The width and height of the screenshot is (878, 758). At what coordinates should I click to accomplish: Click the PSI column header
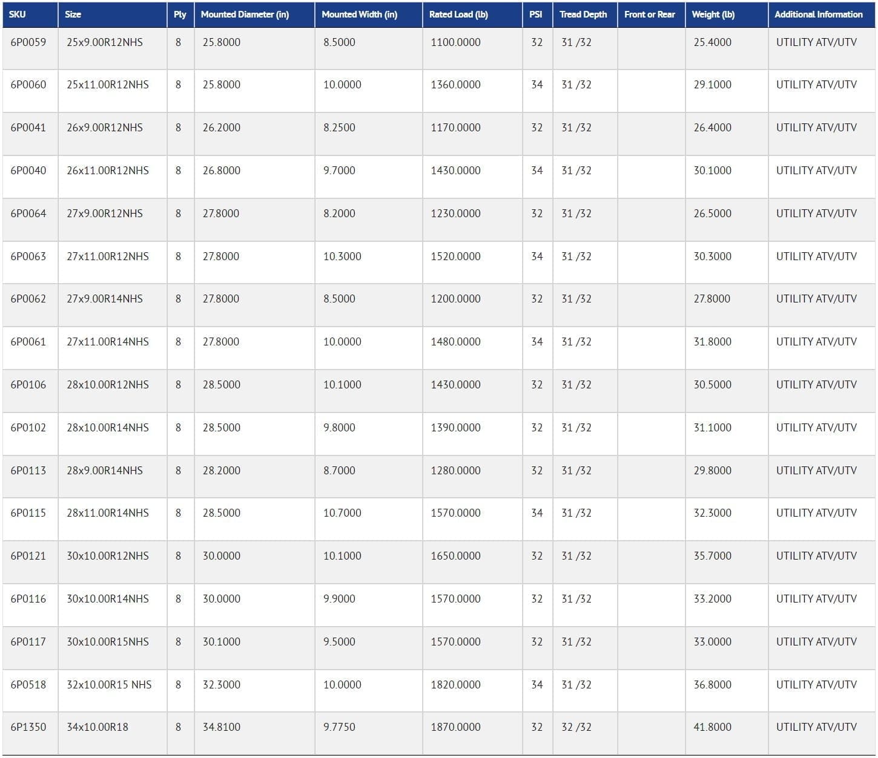536,15
